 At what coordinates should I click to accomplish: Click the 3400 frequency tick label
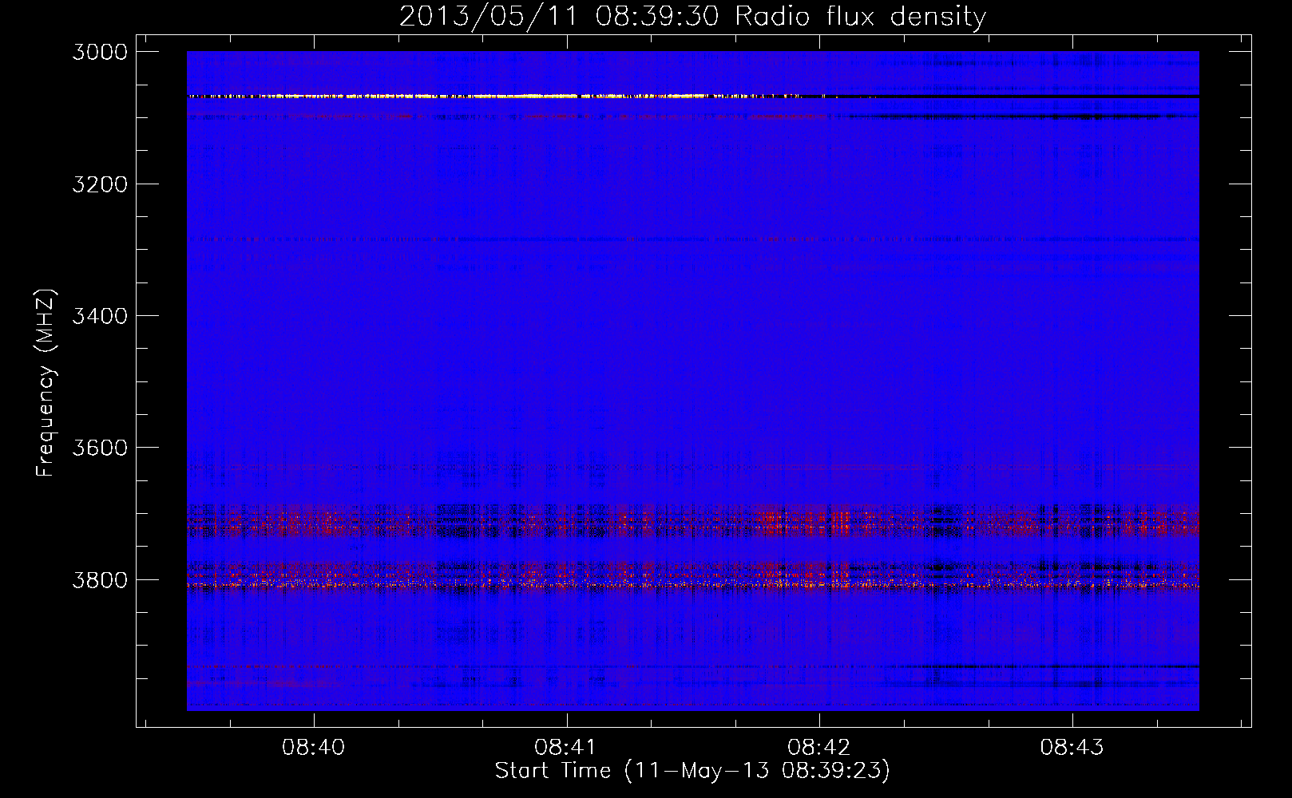pos(100,316)
